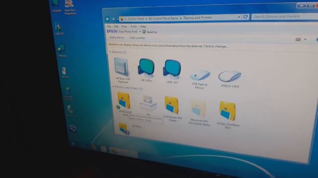Open the Easy Photo Print dropdown arrow
Screen dimensions: 318x178
[140, 32]
